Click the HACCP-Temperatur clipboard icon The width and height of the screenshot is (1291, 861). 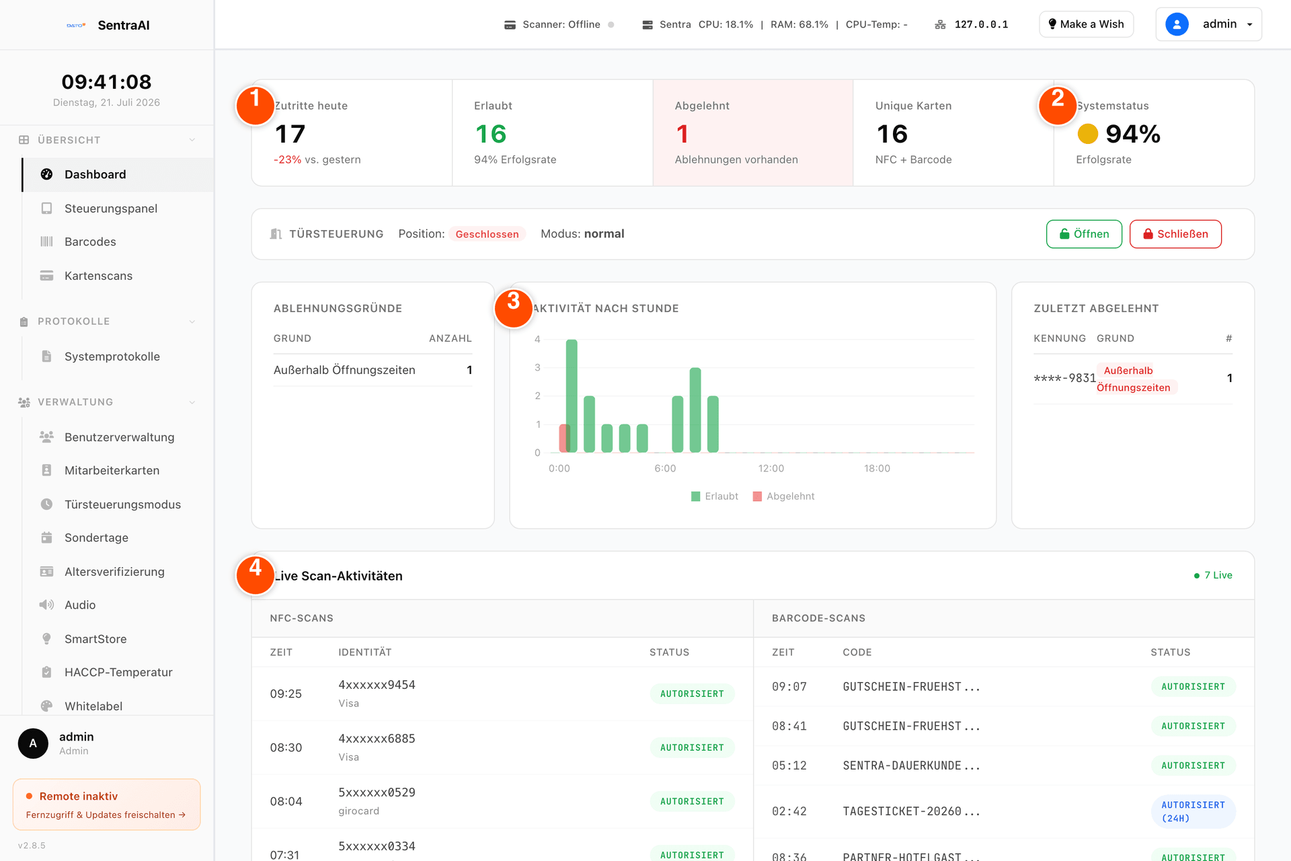(x=46, y=672)
